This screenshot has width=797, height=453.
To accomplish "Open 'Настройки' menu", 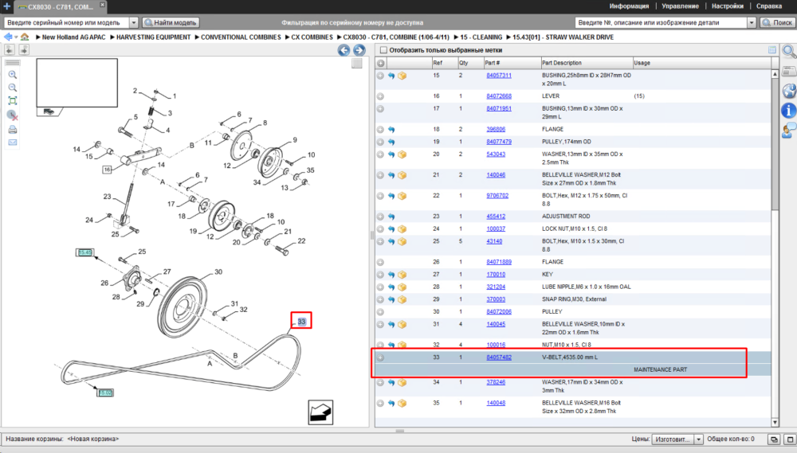I will pyautogui.click(x=728, y=6).
